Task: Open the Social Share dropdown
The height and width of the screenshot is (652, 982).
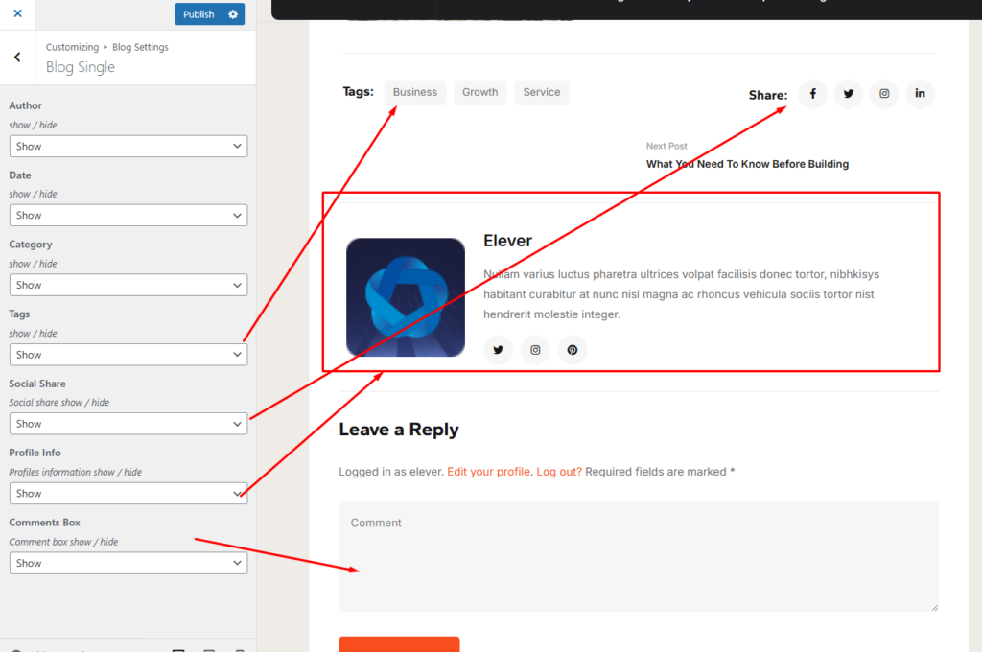Action: [129, 424]
